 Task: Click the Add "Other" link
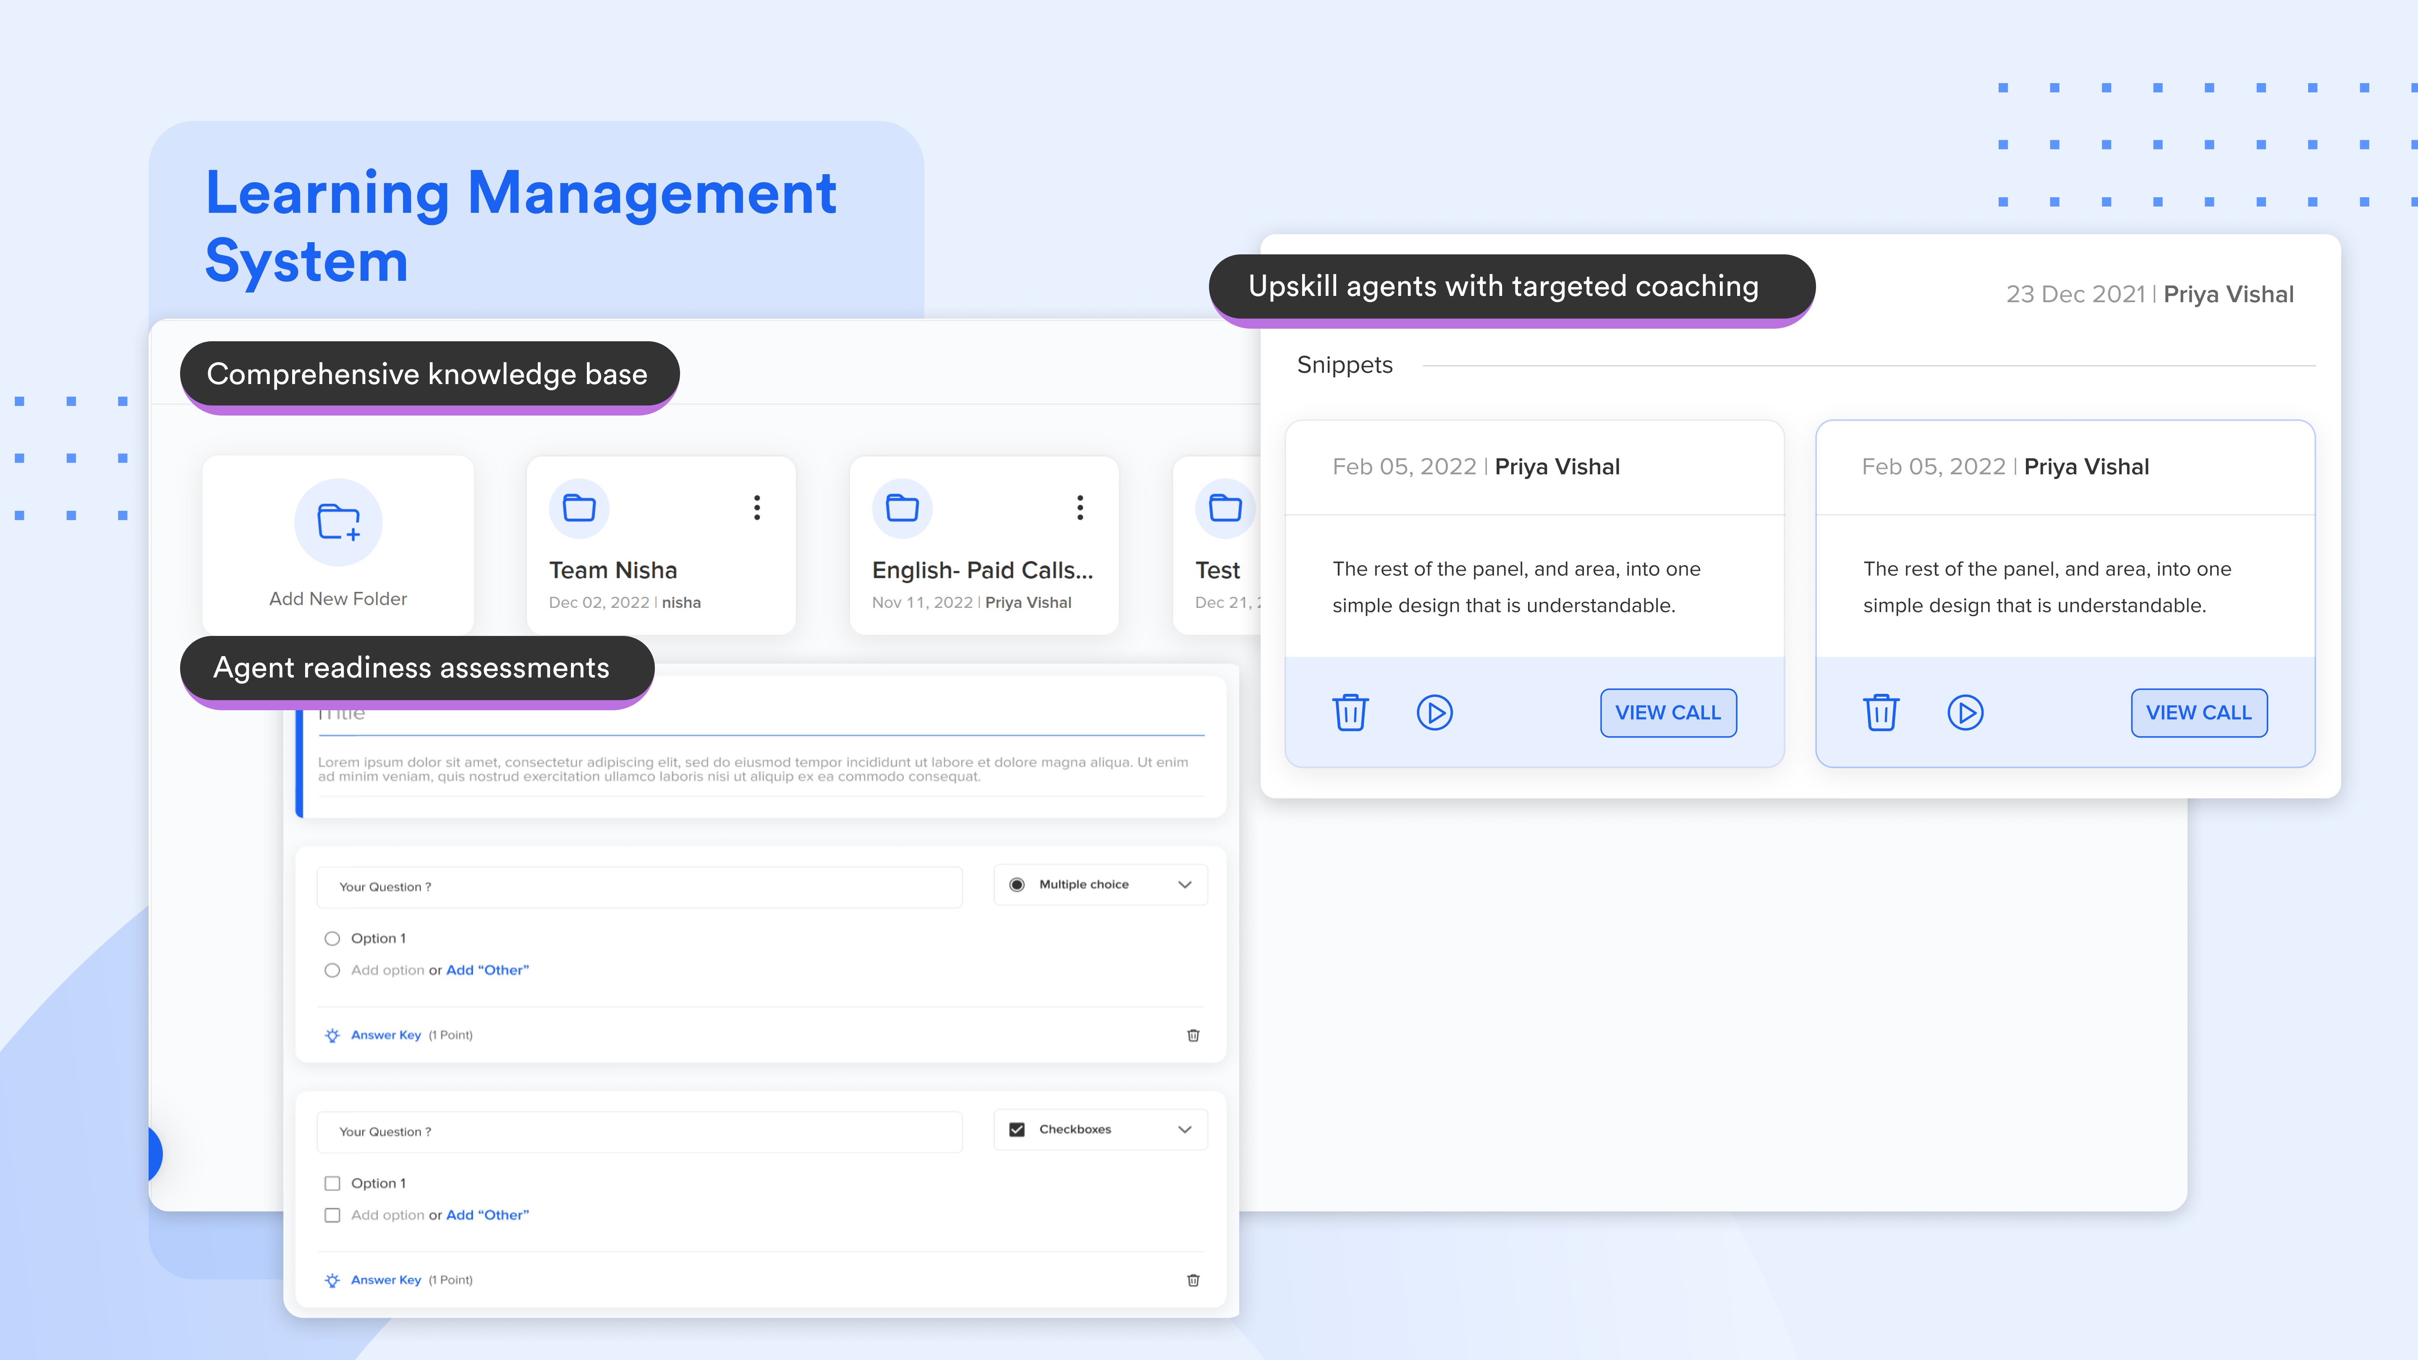tap(487, 970)
